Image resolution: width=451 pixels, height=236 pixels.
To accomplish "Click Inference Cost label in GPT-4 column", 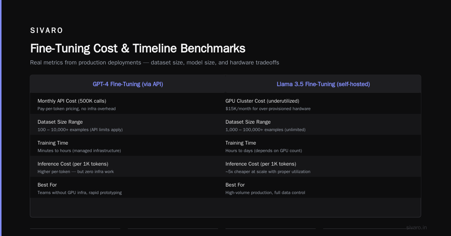I will coord(73,164).
